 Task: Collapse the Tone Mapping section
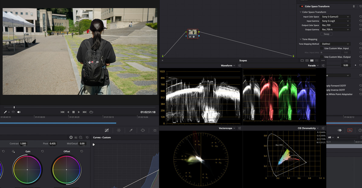pyautogui.click(x=300, y=39)
